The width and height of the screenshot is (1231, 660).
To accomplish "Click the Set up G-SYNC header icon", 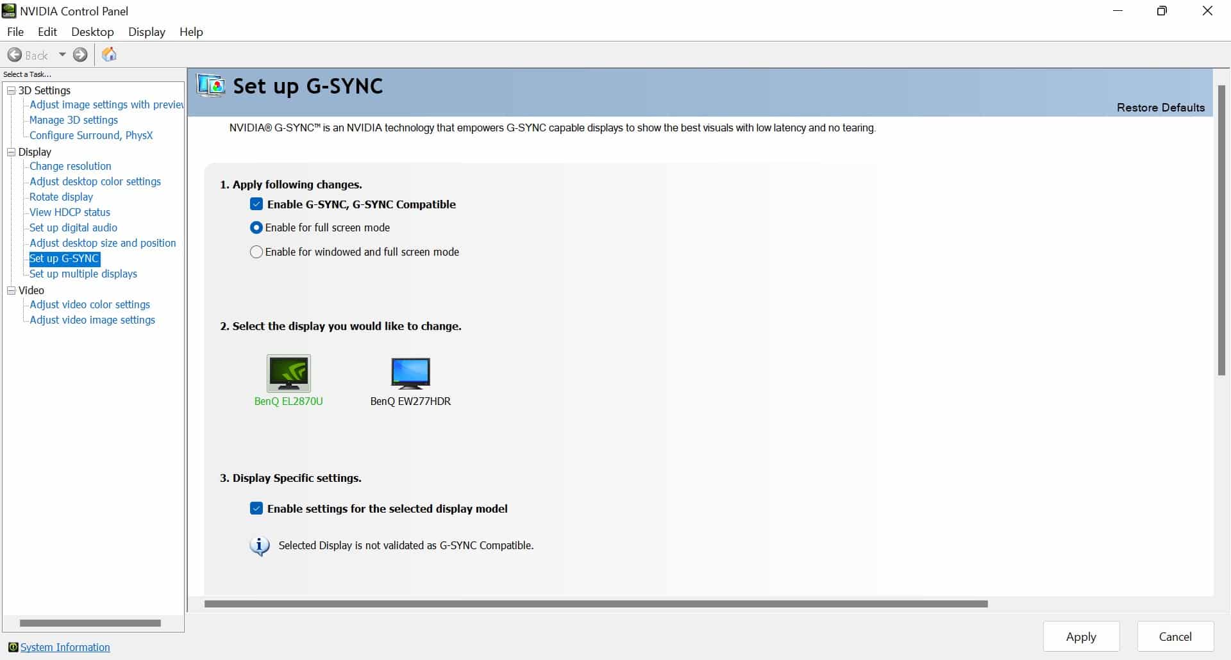I will 211,86.
